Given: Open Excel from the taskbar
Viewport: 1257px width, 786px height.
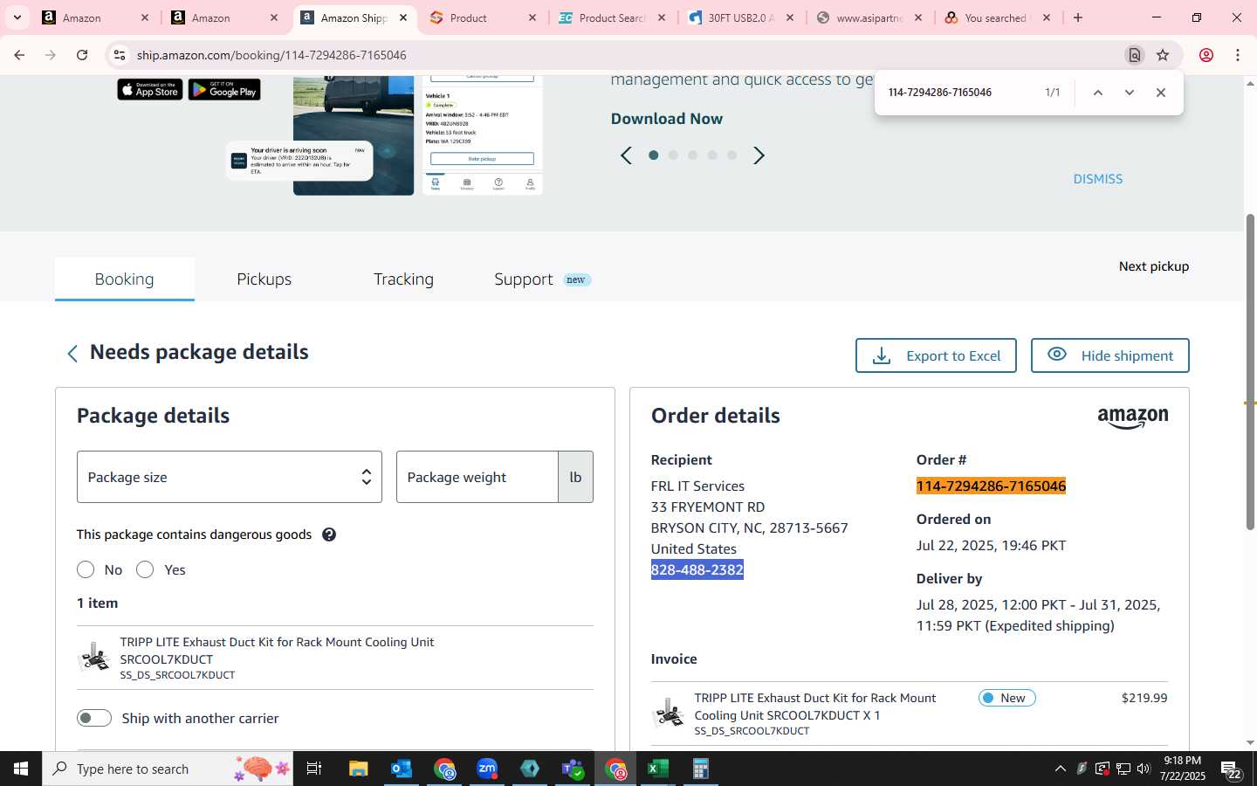Looking at the screenshot, I should (x=657, y=769).
